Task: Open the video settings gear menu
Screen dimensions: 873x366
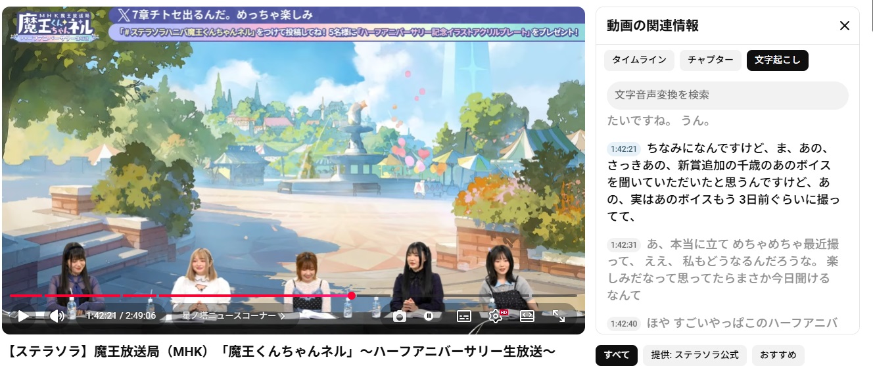Action: [496, 316]
